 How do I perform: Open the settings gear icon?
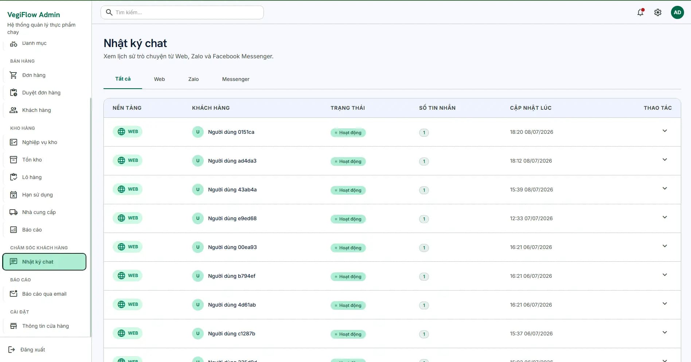(x=658, y=12)
